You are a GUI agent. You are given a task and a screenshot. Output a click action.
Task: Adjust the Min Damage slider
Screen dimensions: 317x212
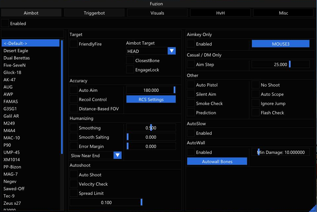click(281, 152)
